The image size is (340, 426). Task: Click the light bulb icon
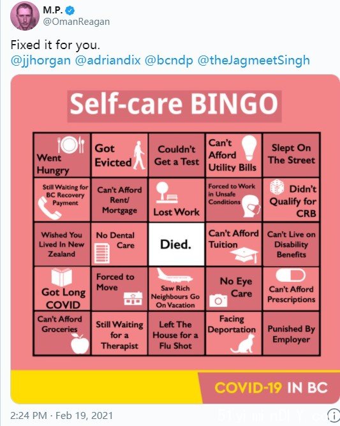(x=249, y=148)
